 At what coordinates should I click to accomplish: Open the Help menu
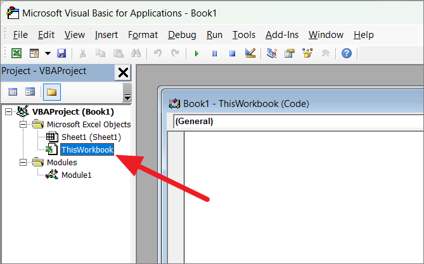click(x=363, y=35)
